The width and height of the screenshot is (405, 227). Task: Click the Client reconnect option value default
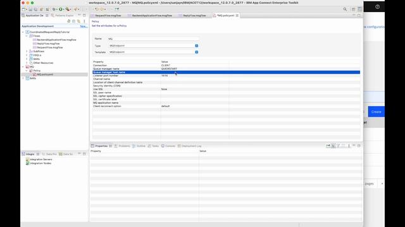coord(166,107)
